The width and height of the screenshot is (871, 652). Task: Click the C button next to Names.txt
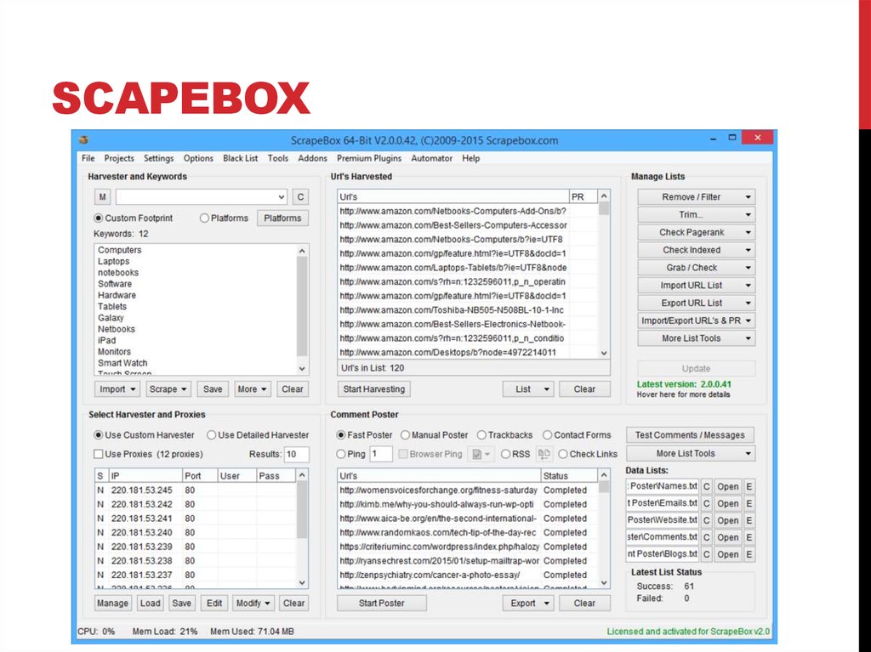(x=707, y=486)
